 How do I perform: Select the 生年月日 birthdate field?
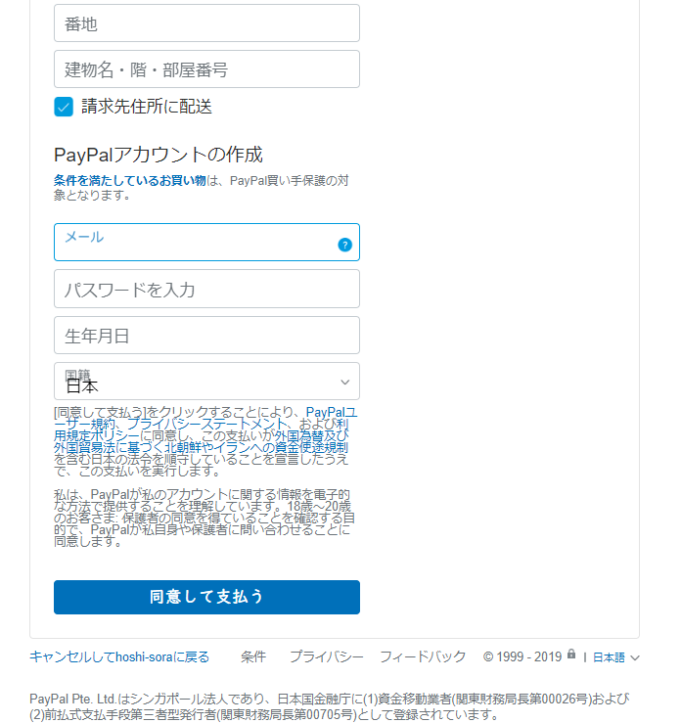pos(206,336)
